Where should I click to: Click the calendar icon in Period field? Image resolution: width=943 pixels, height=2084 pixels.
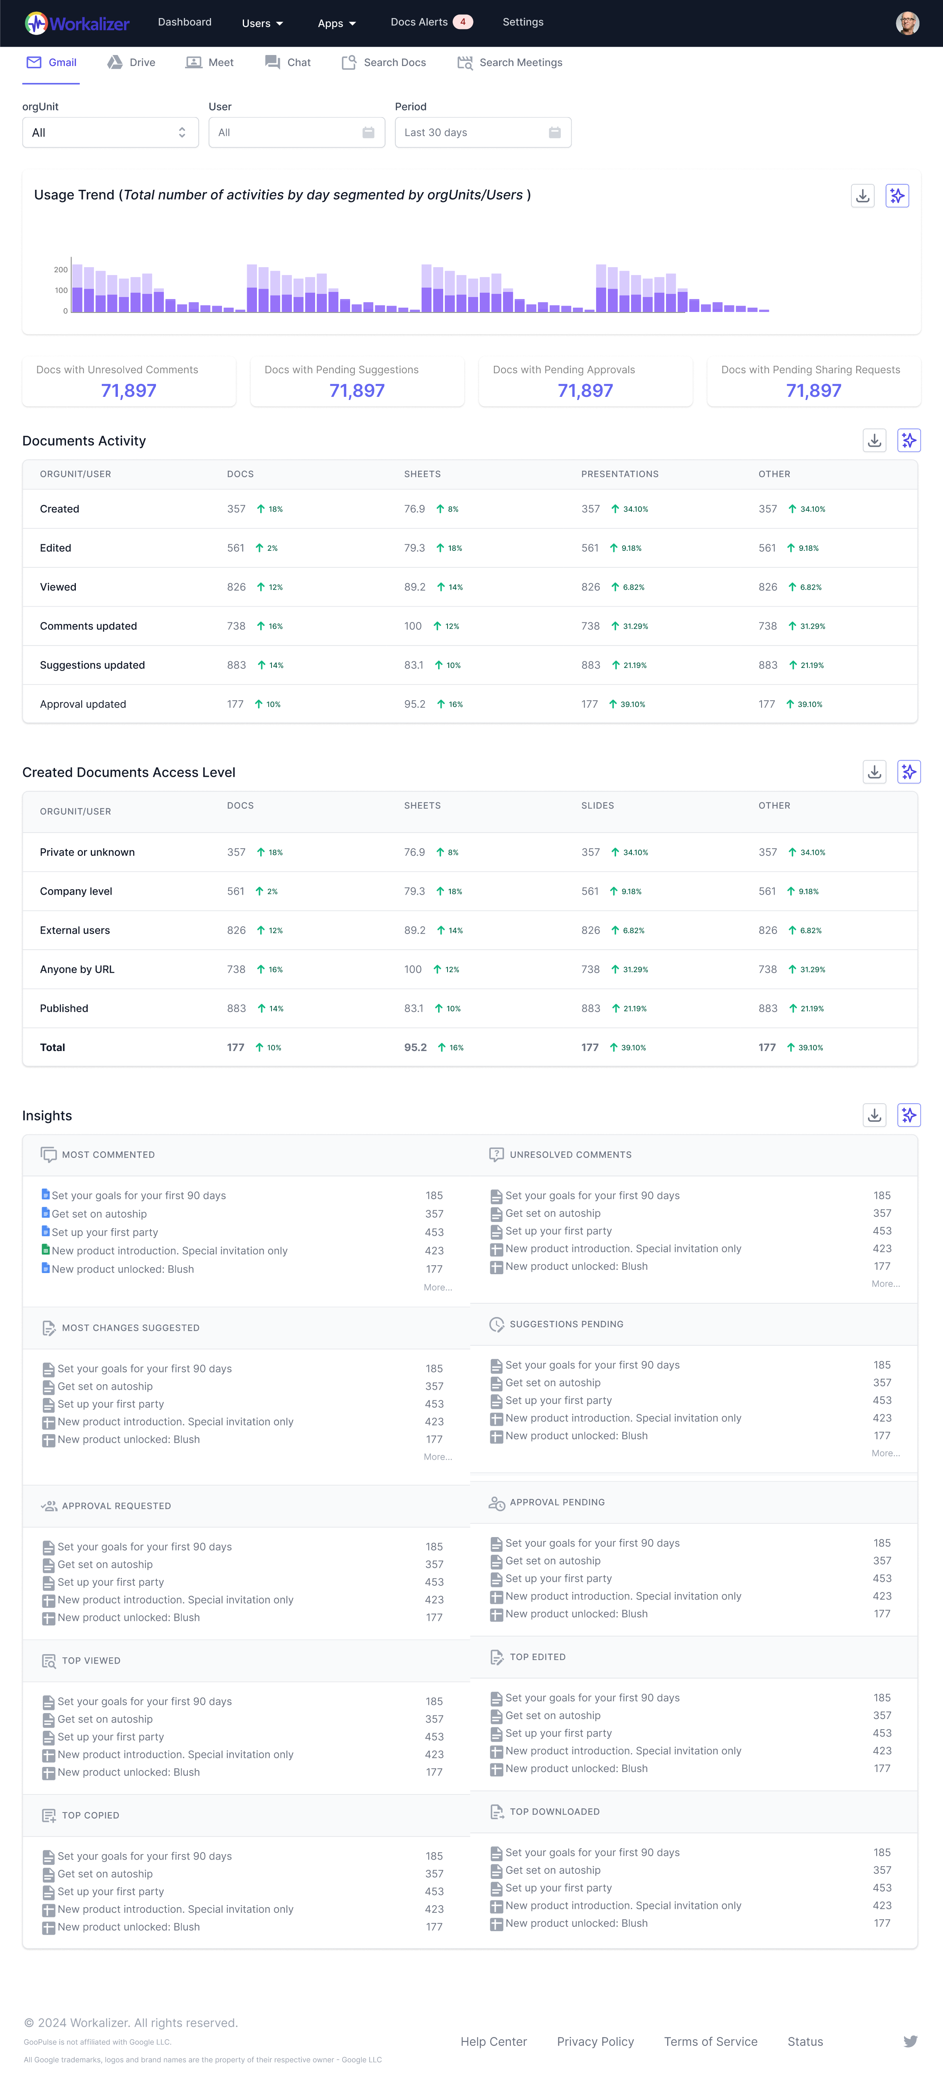555,133
